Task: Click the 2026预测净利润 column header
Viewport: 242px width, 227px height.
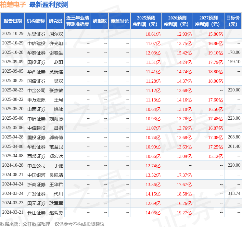Action: pos(177,21)
